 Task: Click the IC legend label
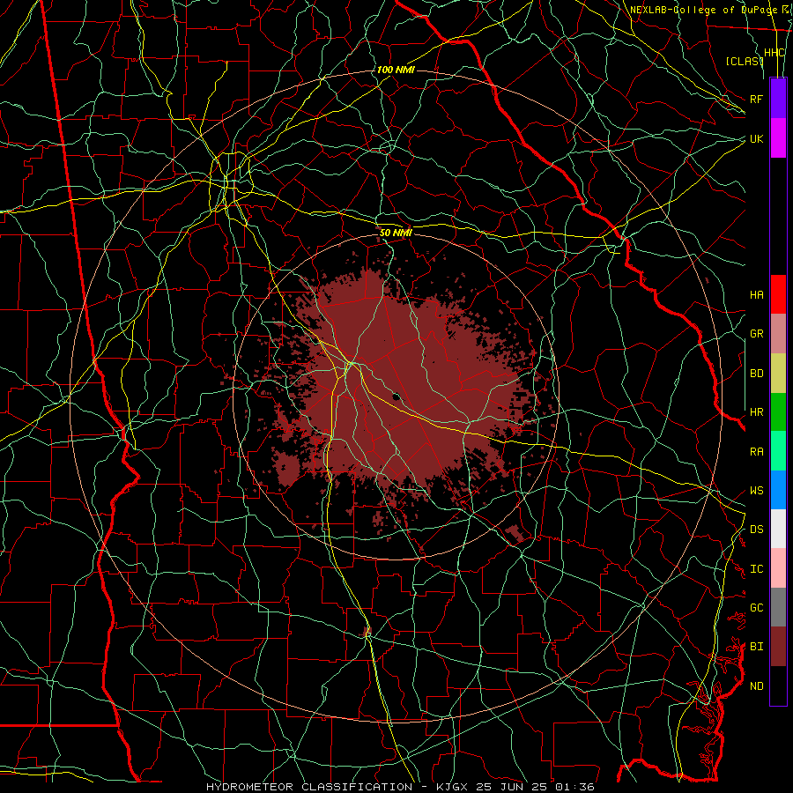click(756, 569)
